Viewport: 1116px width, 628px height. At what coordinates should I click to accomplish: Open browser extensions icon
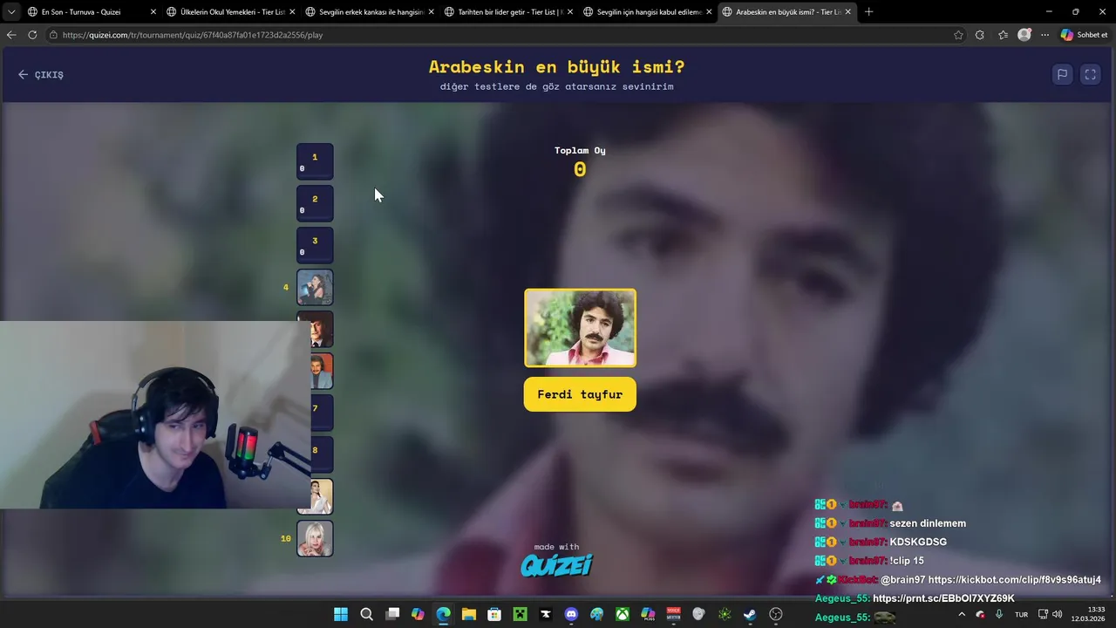pyautogui.click(x=980, y=35)
